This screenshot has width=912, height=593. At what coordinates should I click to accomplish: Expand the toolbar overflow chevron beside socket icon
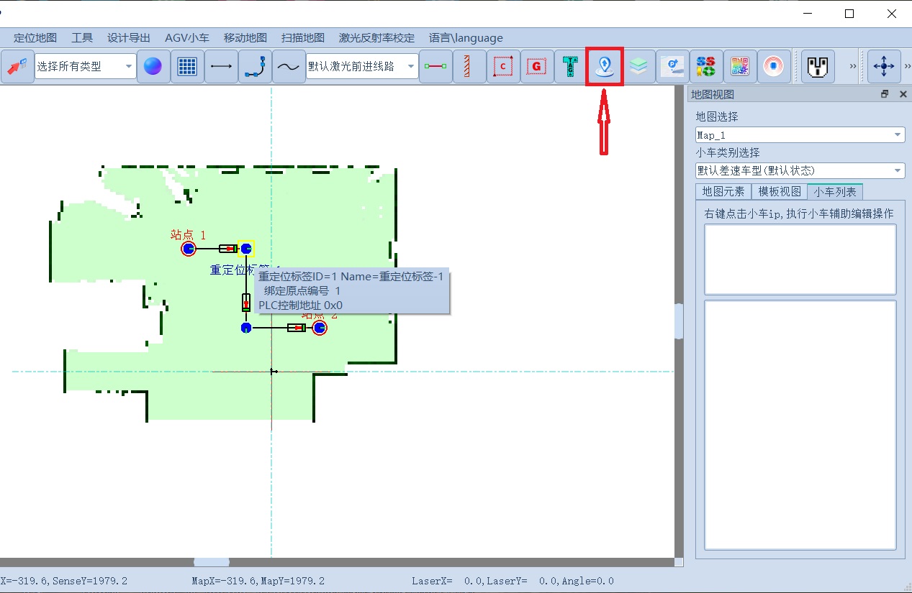pos(853,66)
